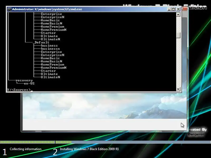Click the business entry under _Default
This screenshot has height=158, width=211.
[x=49, y=46]
